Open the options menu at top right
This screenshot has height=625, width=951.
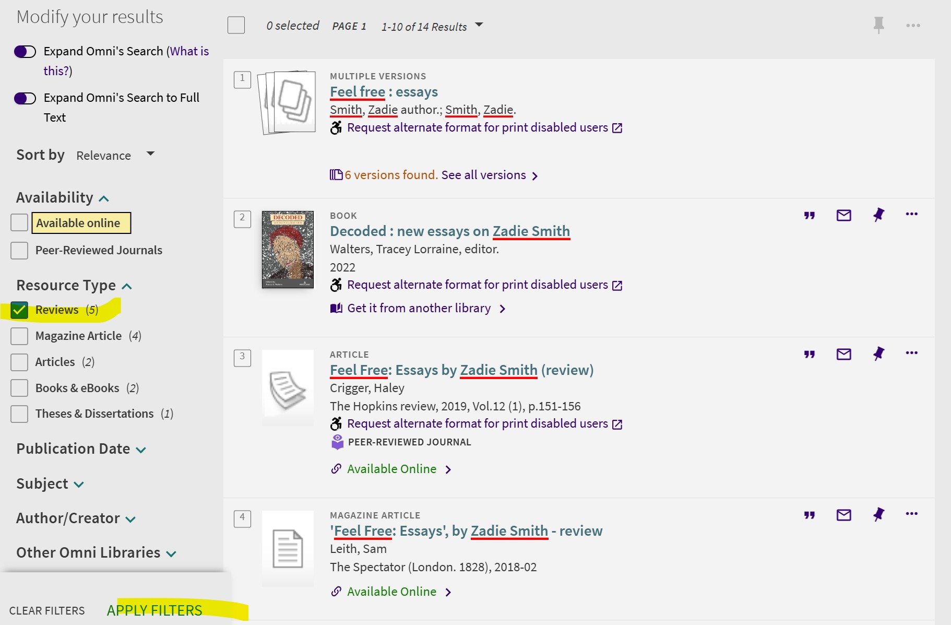tap(912, 25)
